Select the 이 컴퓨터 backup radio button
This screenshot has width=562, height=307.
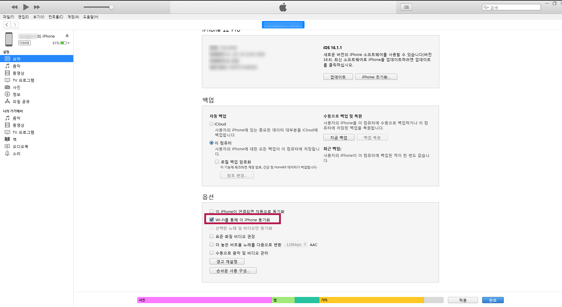pos(211,143)
